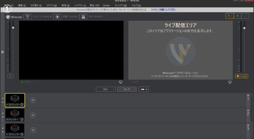Open gear settings of layer 1 clear shot
This screenshot has height=139, width=254.
(22, 105)
